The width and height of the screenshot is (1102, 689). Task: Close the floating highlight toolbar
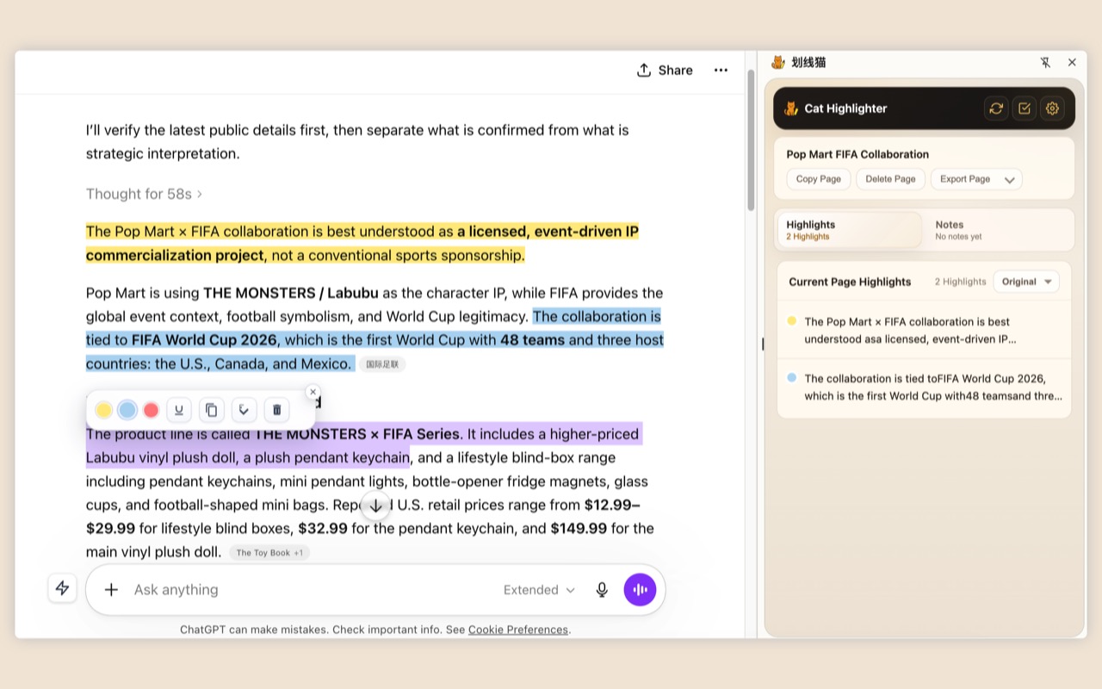coord(313,392)
